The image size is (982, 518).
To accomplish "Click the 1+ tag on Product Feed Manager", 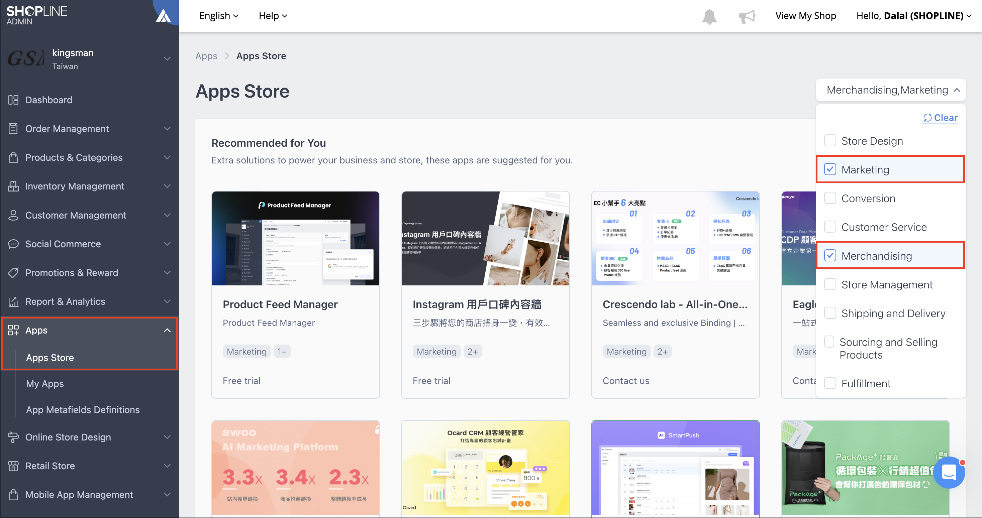I will click(x=282, y=351).
